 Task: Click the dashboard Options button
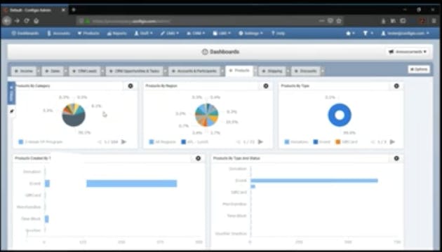tap(419, 69)
